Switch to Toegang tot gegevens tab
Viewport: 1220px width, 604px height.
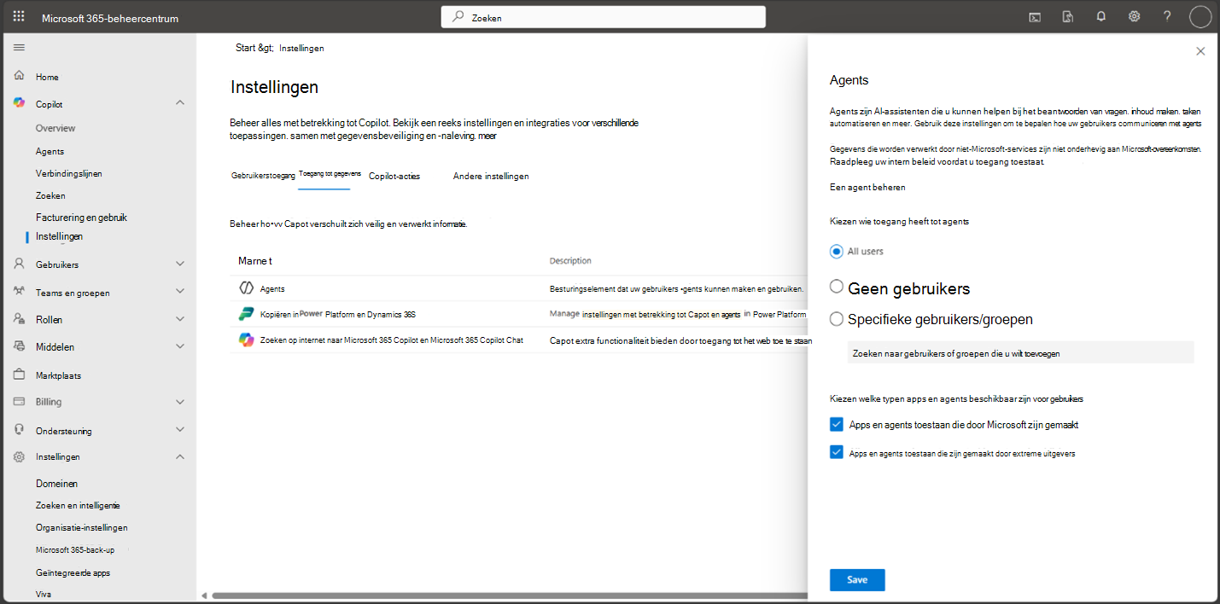coord(330,173)
